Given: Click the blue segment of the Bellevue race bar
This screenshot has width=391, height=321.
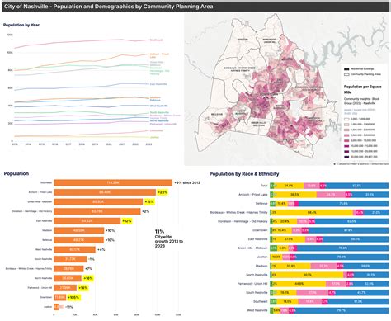Looking at the screenshot, I should point(343,204).
